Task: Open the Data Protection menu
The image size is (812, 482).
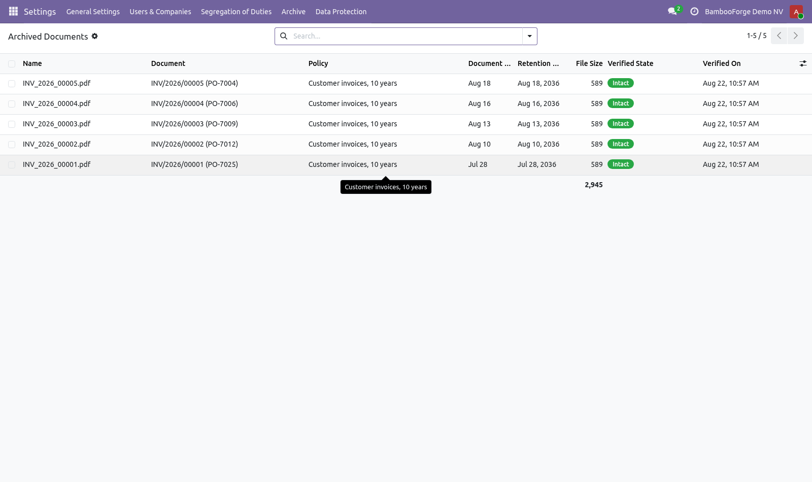Action: pyautogui.click(x=341, y=11)
